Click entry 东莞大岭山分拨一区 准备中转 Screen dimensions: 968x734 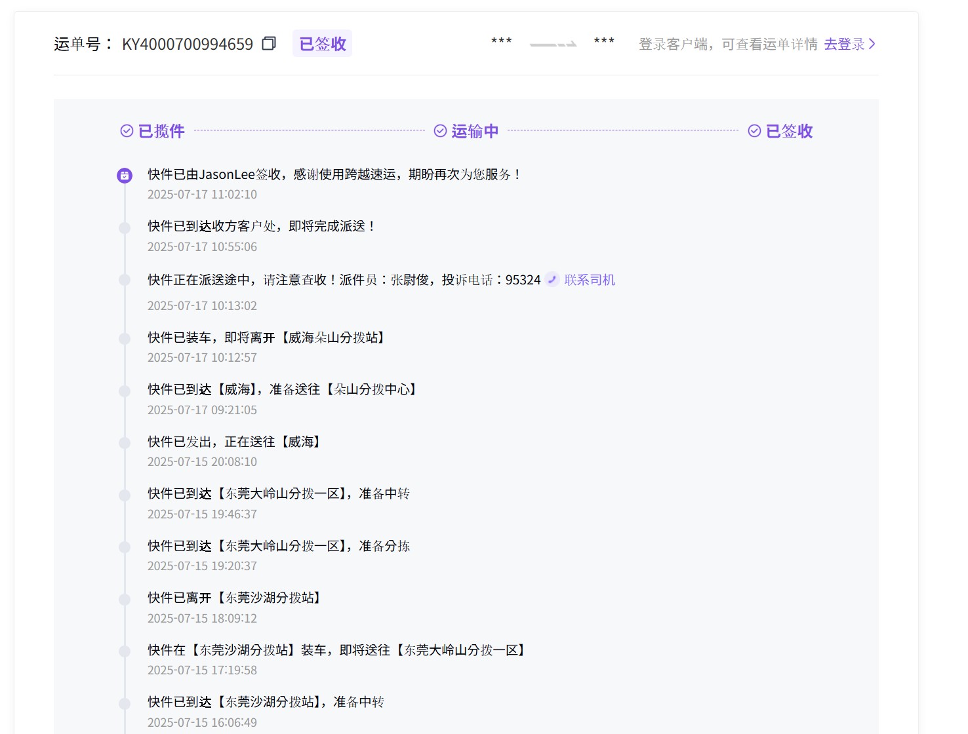279,493
